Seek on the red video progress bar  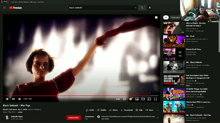tap(81, 96)
